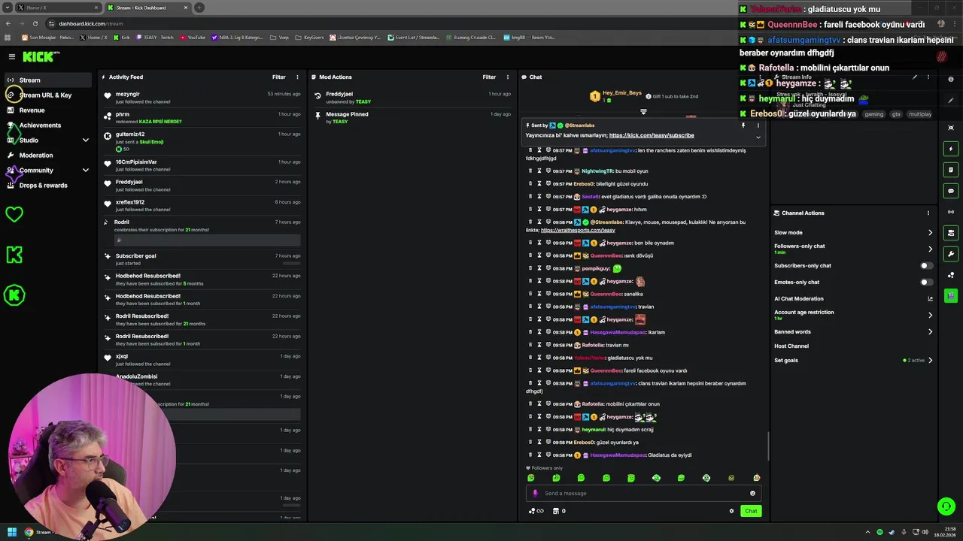Image resolution: width=963 pixels, height=541 pixels.
Task: Reload the page with browser refresh button
Action: coord(35,23)
